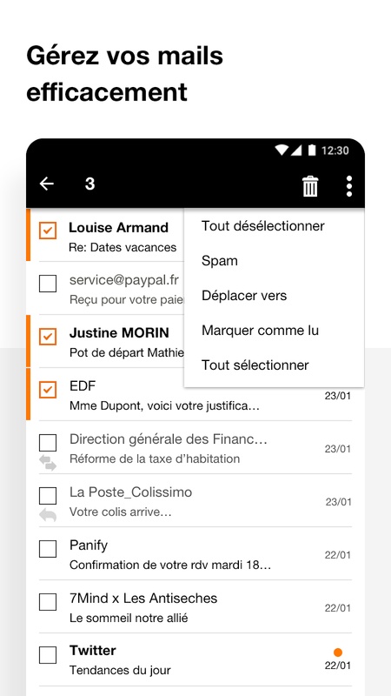Delete selected mails with trash icon
The height and width of the screenshot is (696, 391).
pos(310,186)
